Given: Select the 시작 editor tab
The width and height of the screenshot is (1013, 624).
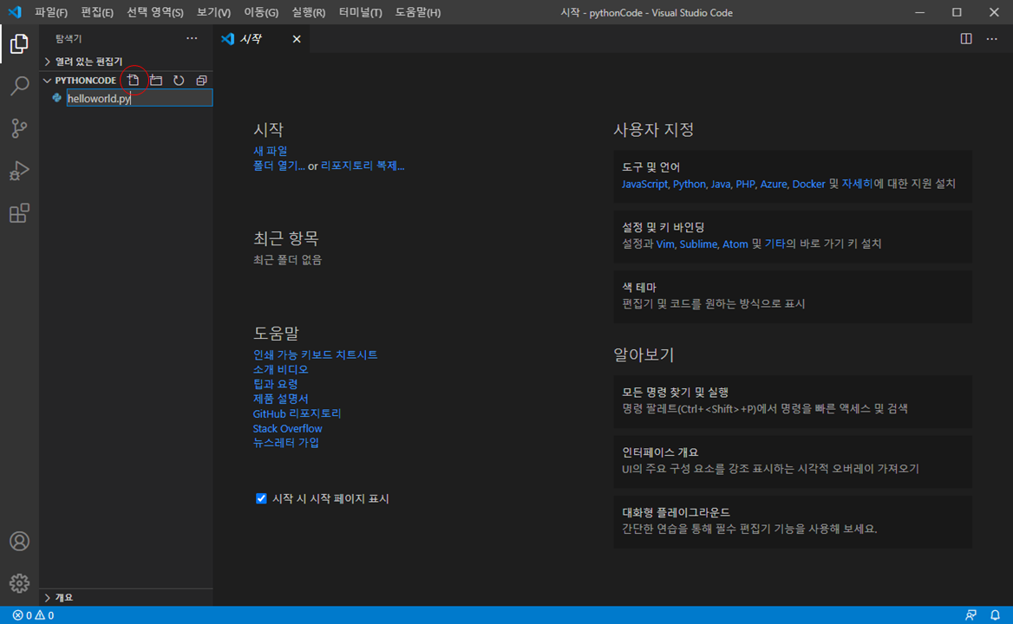Looking at the screenshot, I should 261,39.
